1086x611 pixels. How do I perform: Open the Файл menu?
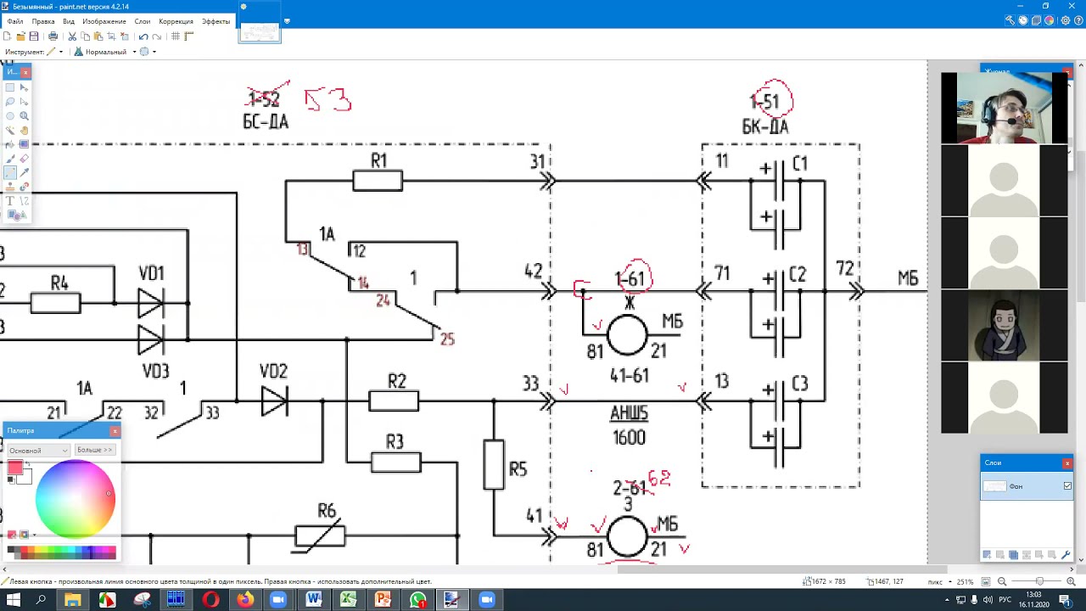click(x=15, y=21)
